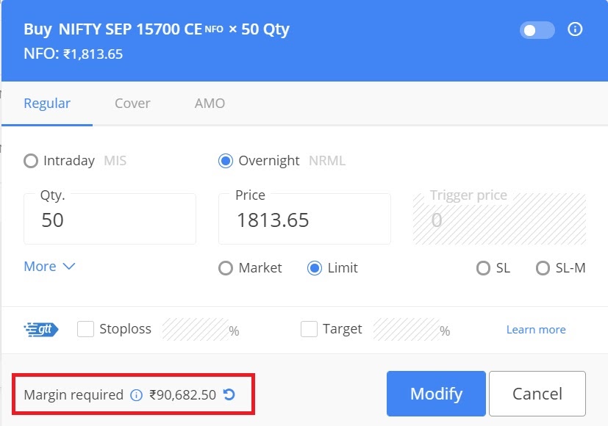Click the info icon in blue header

pyautogui.click(x=575, y=29)
